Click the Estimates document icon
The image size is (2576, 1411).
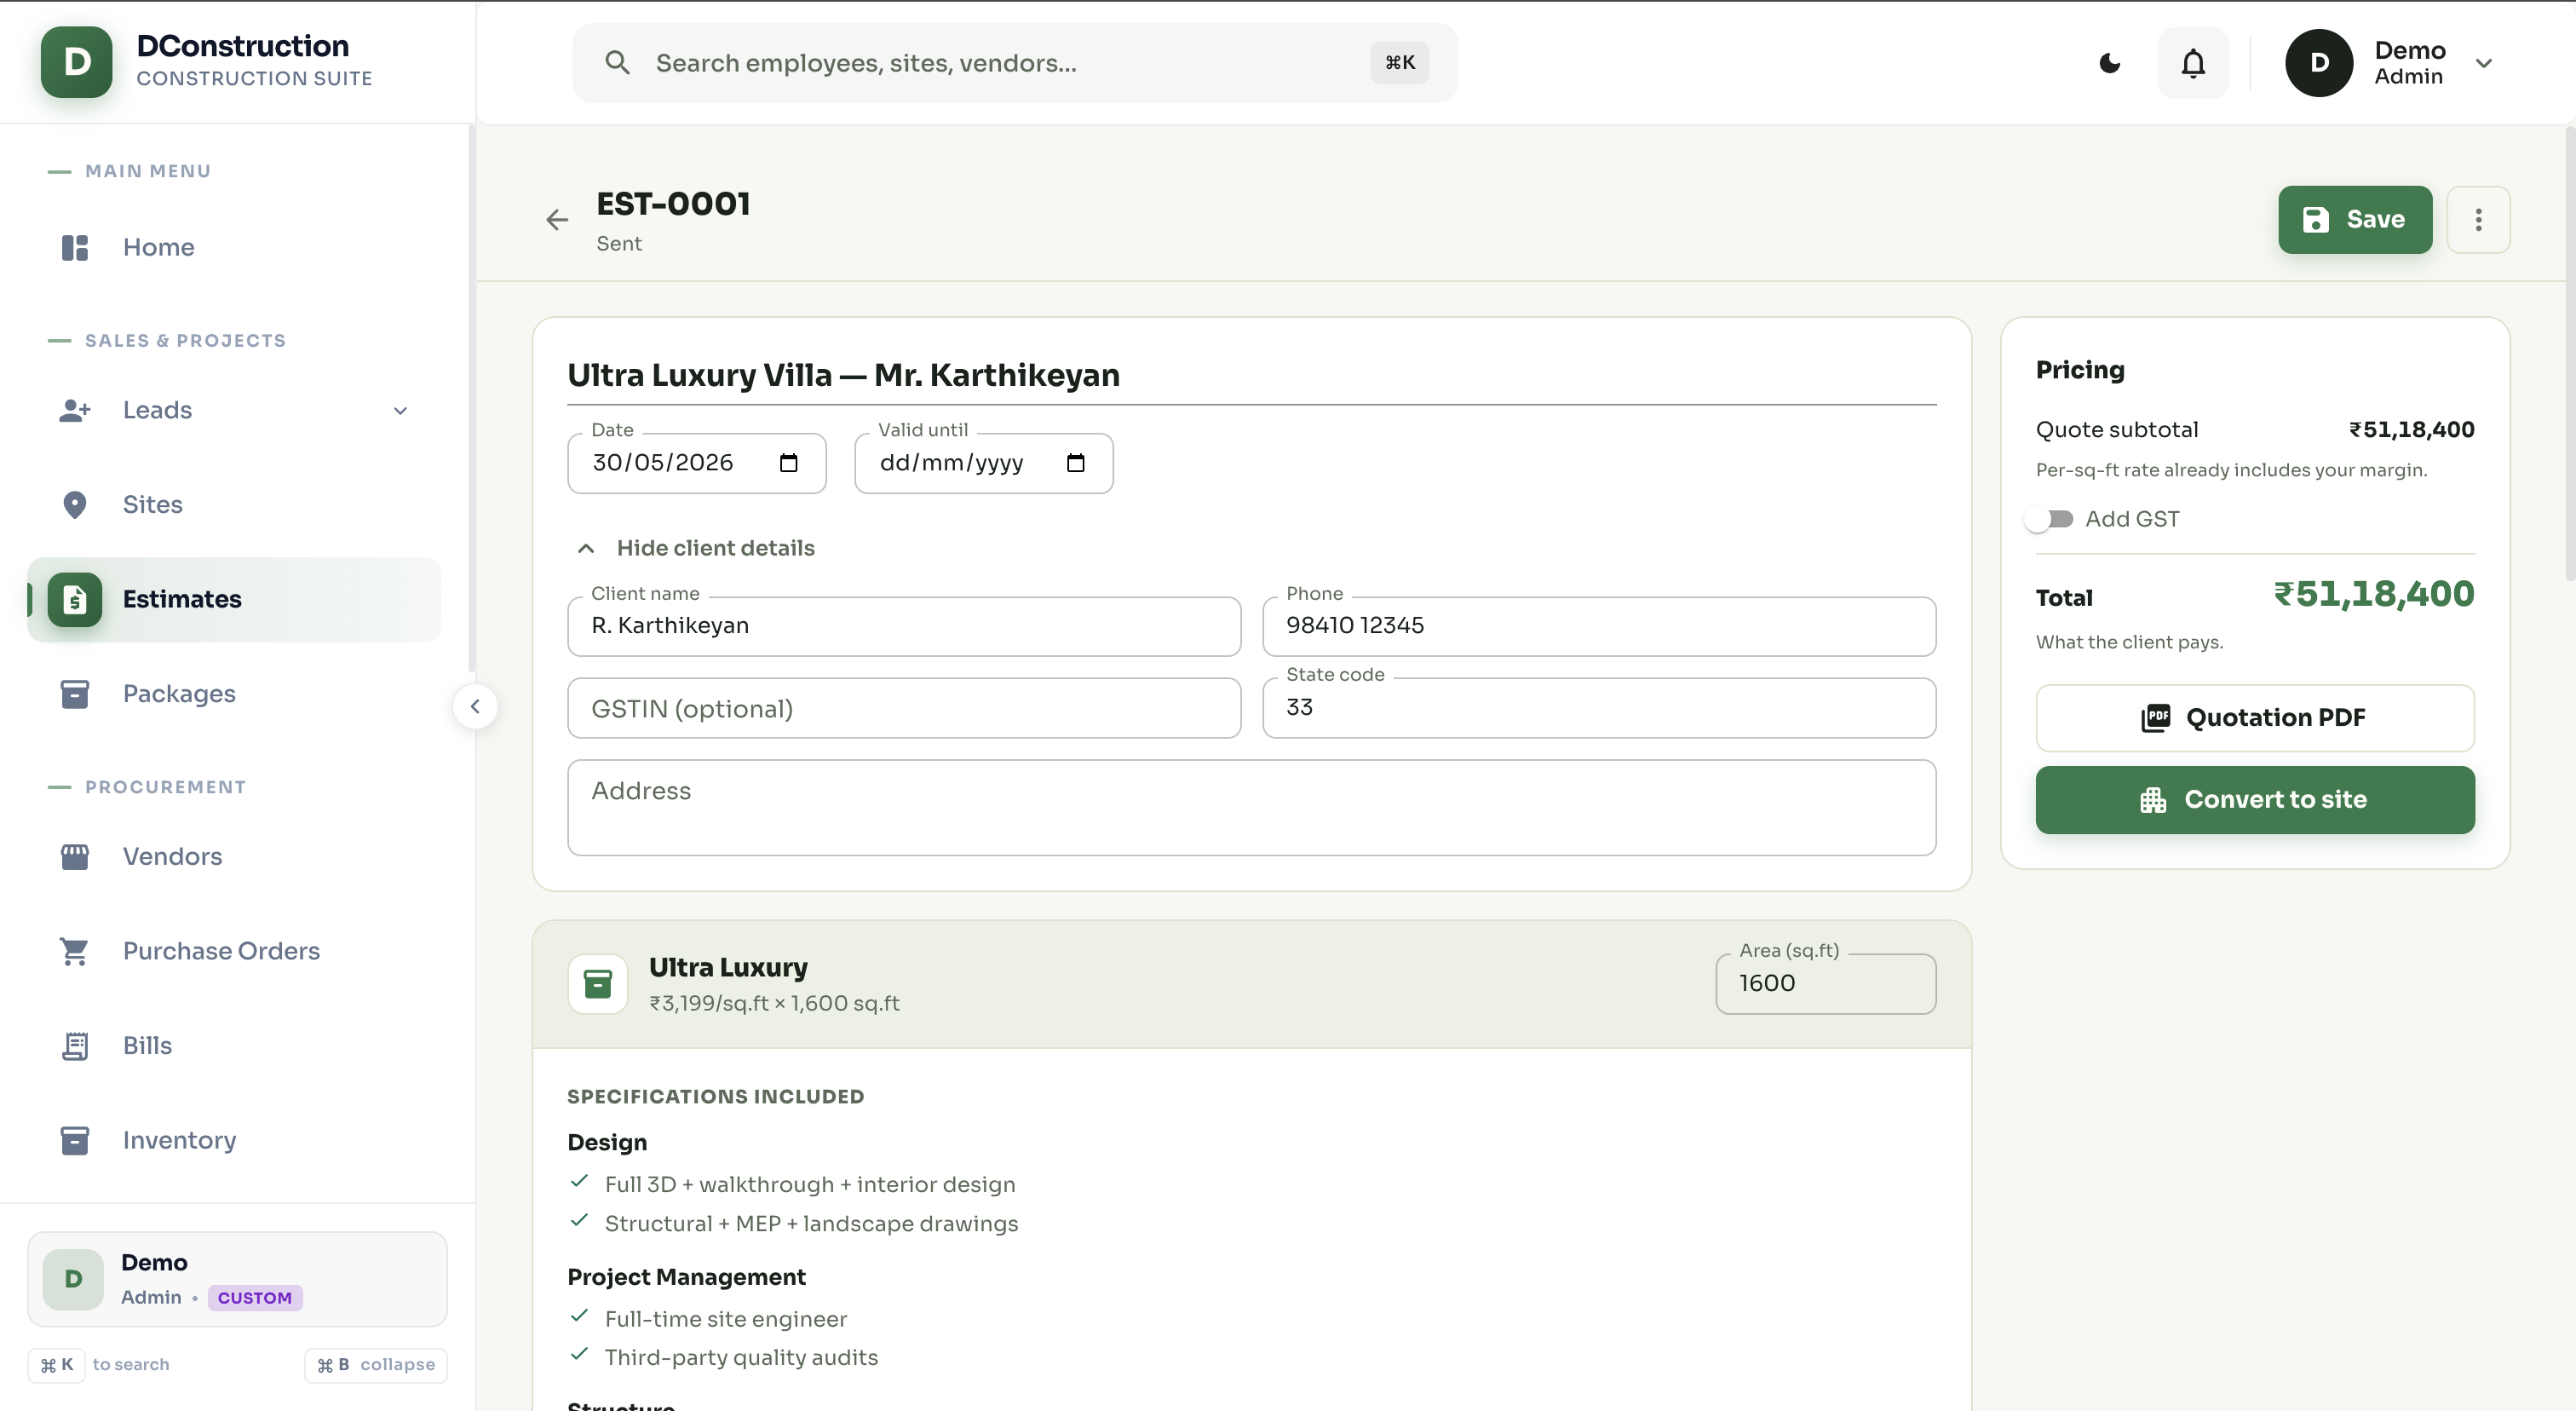point(75,599)
